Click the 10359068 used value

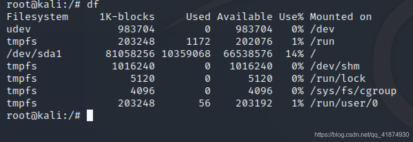tap(186, 54)
